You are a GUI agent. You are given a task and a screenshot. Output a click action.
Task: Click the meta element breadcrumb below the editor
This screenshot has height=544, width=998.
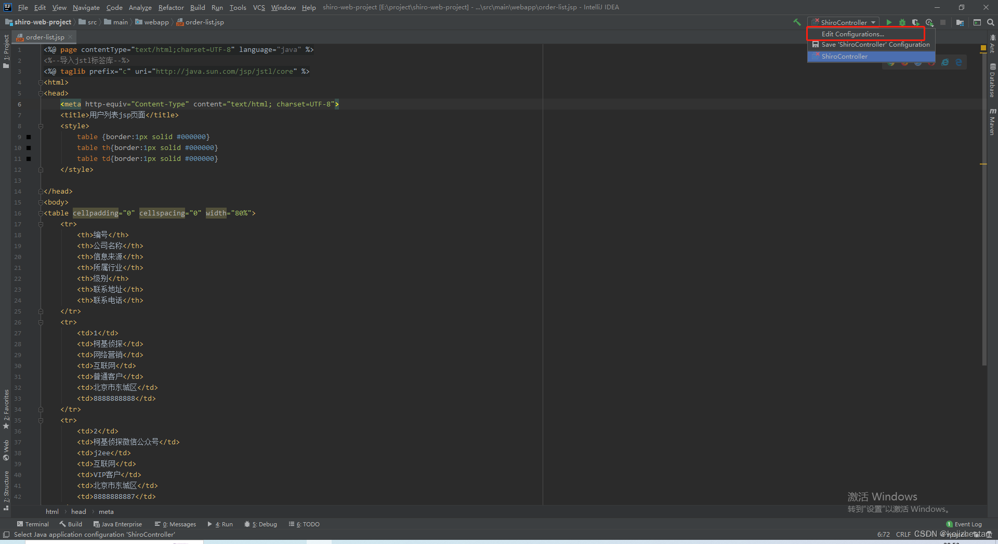pos(106,512)
